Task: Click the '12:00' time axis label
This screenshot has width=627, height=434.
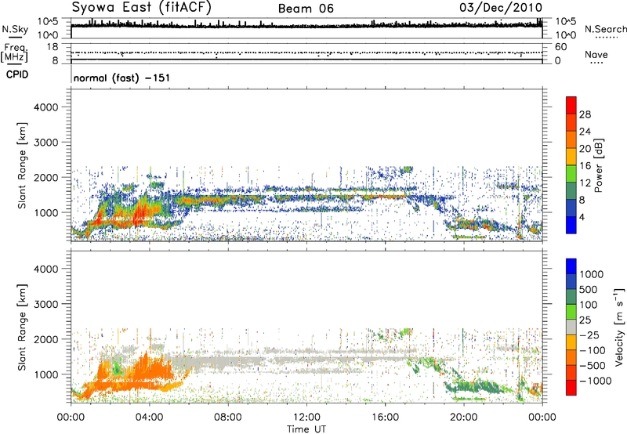Action: point(306,418)
